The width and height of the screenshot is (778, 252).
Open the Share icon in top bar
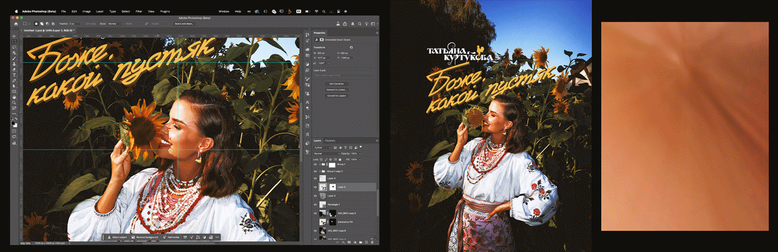coord(345,23)
